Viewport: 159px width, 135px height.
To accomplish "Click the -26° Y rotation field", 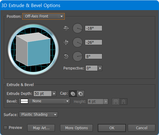I will point(93,42).
